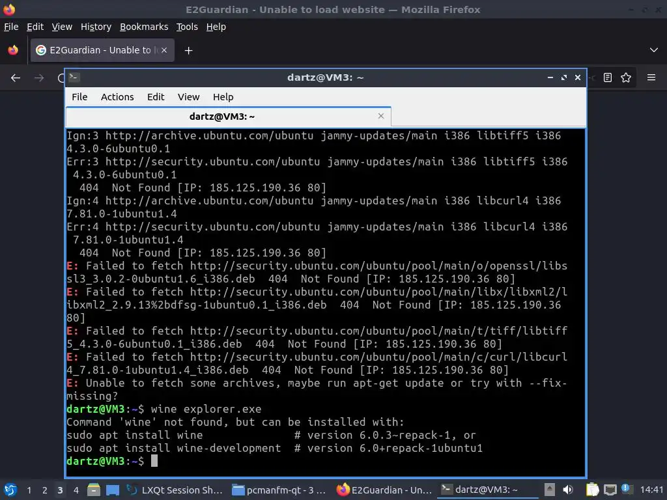Expand the system tray hidden icons arrow

(549, 490)
